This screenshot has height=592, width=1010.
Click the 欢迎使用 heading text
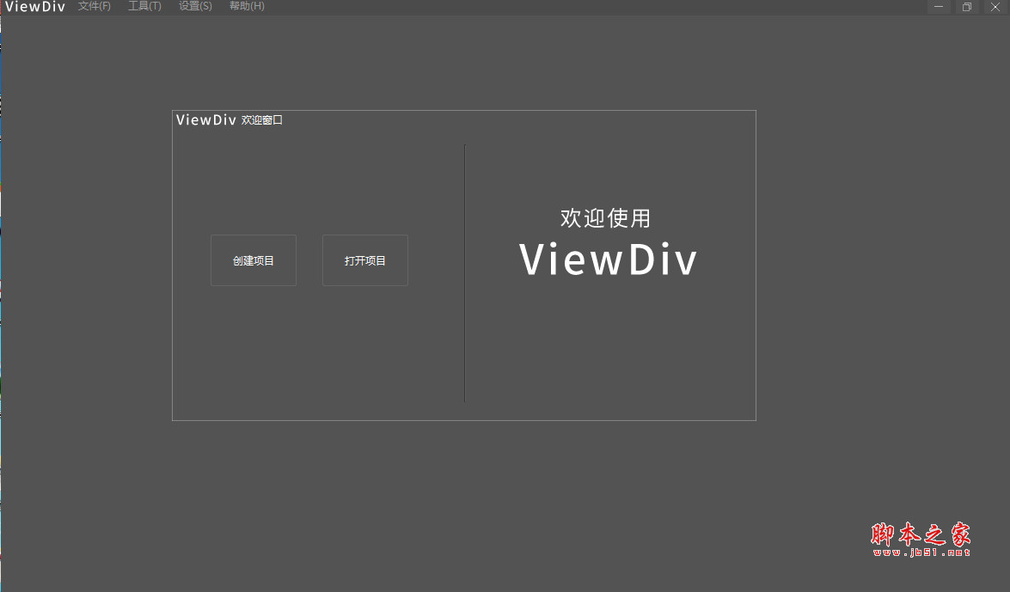(x=605, y=218)
